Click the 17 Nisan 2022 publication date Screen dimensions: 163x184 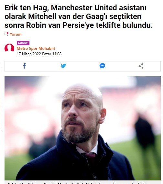tap(29, 54)
